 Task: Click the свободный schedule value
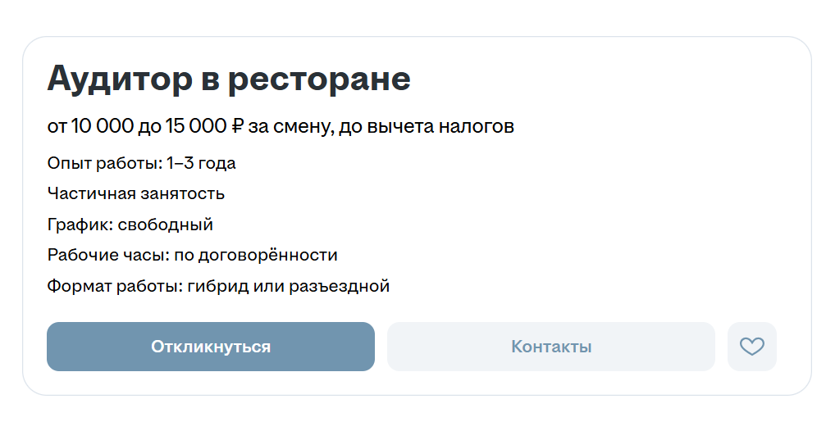pos(165,225)
